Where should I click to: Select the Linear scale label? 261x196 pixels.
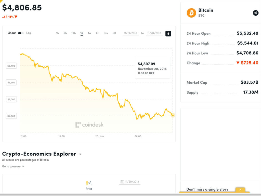[x=12, y=33]
